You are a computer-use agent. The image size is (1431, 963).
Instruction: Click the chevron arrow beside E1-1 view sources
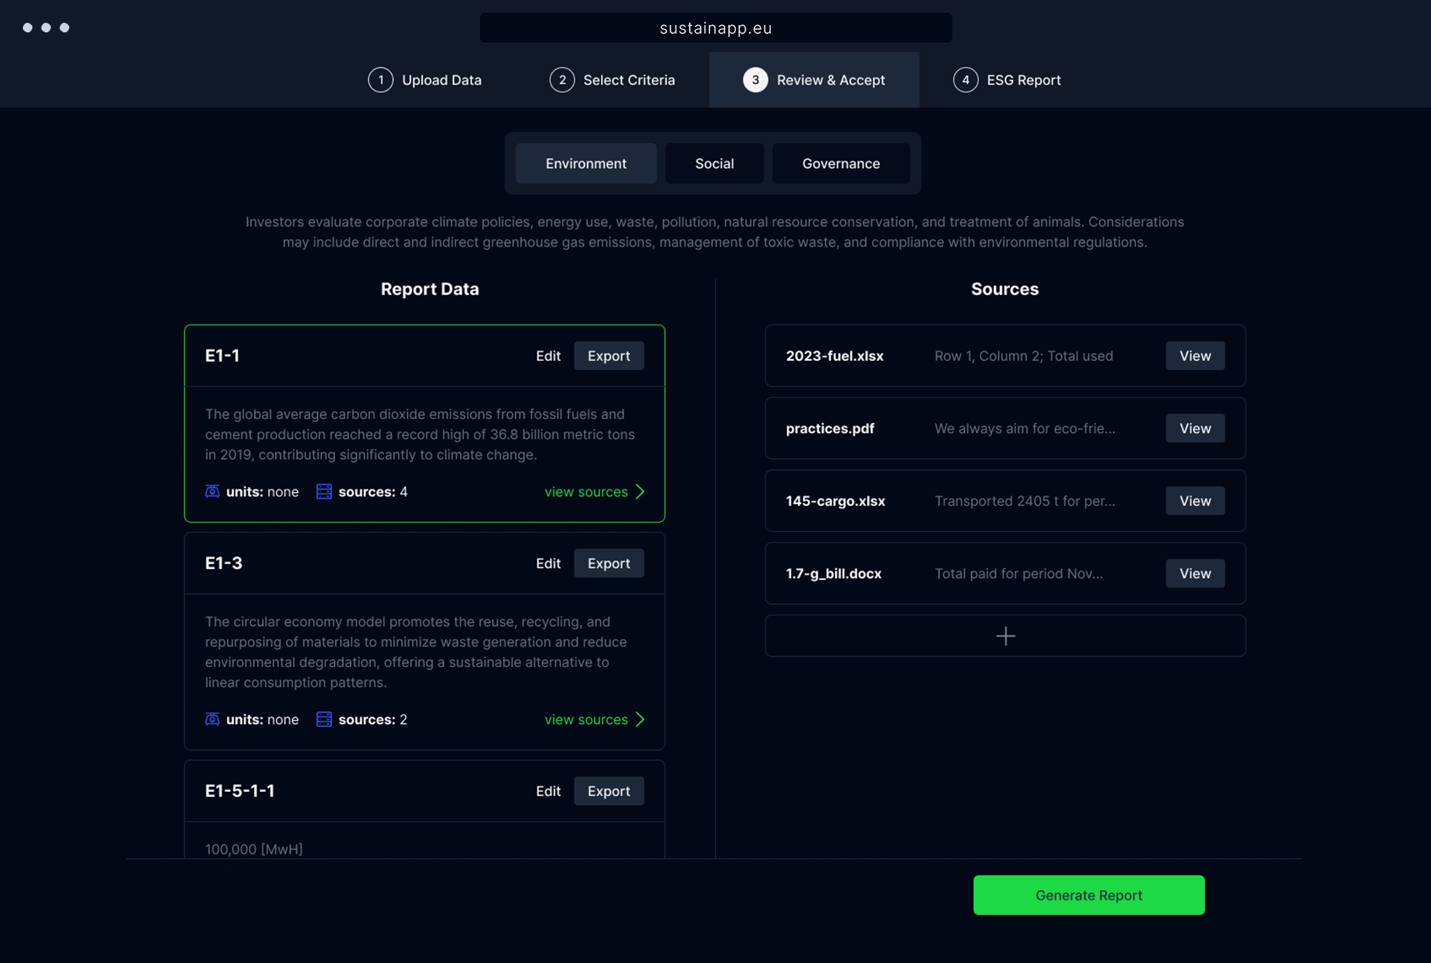(x=640, y=491)
